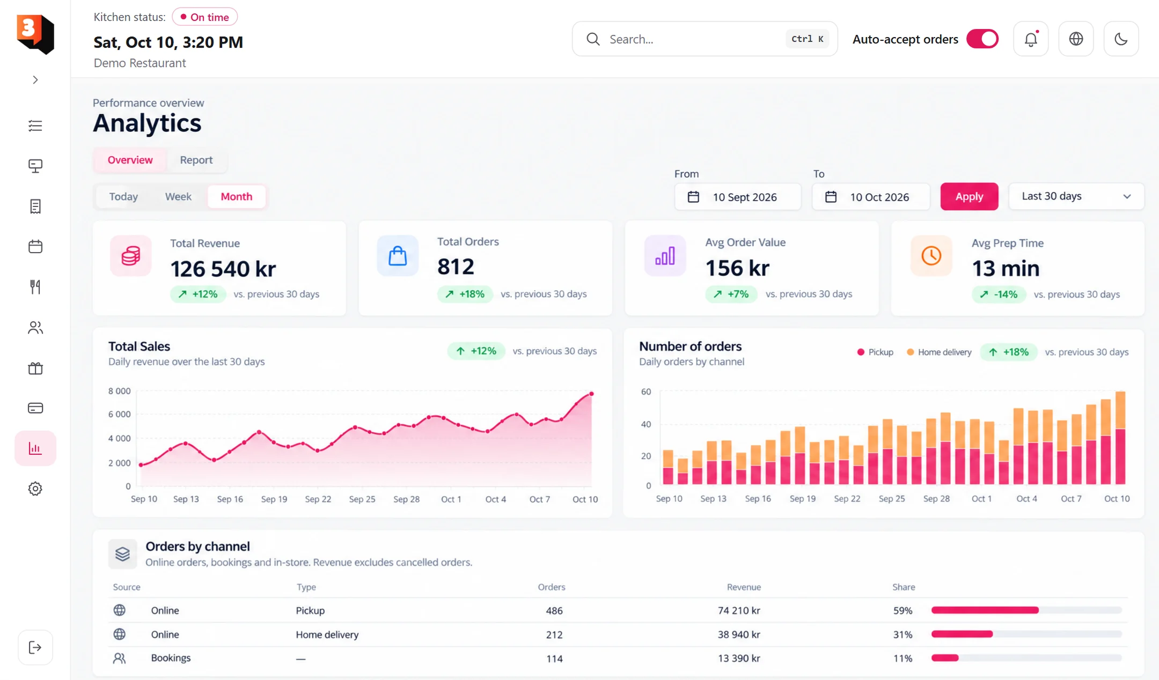Click the 'Bookings' source row label
The width and height of the screenshot is (1159, 680).
point(171,658)
